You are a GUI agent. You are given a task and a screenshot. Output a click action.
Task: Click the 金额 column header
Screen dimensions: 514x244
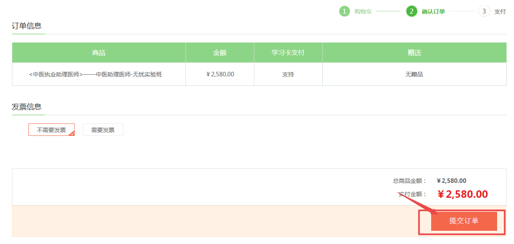(x=220, y=52)
